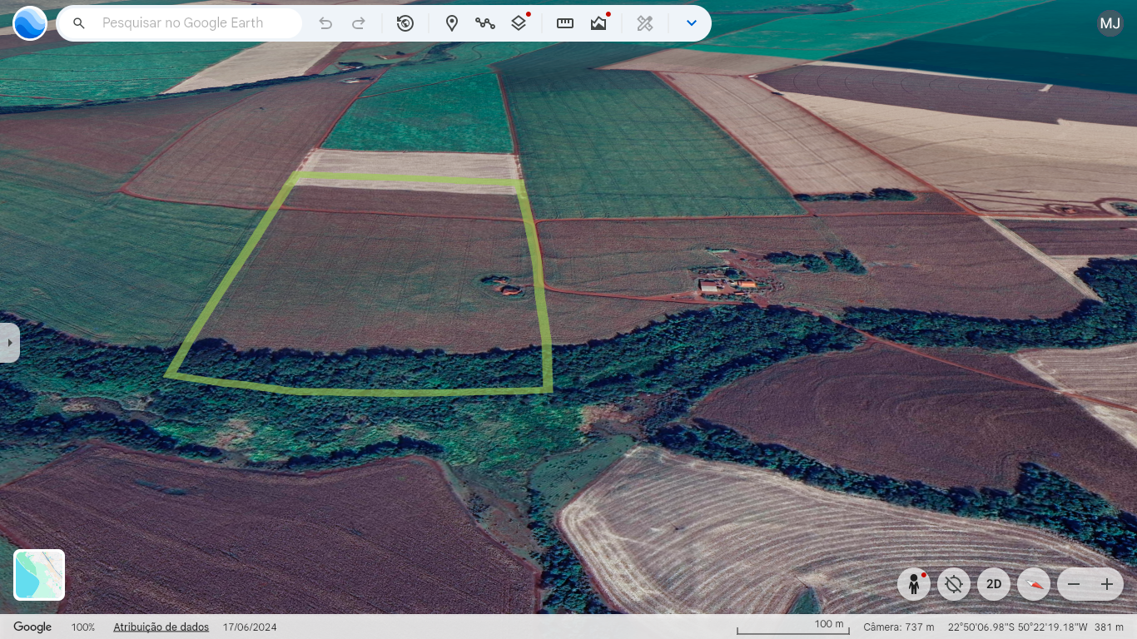Switch the view to 2D
The image size is (1137, 639).
pyautogui.click(x=994, y=584)
